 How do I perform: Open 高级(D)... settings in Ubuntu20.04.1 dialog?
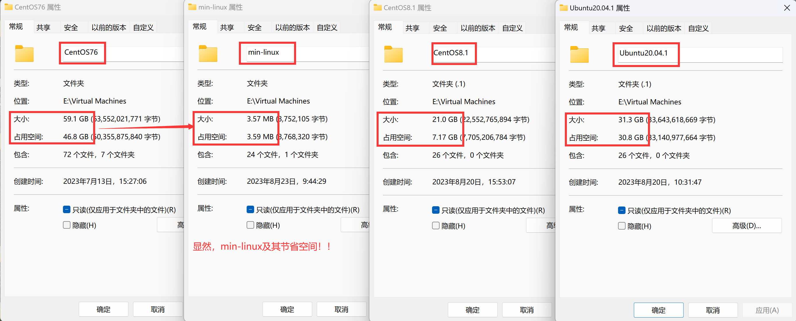(x=746, y=226)
